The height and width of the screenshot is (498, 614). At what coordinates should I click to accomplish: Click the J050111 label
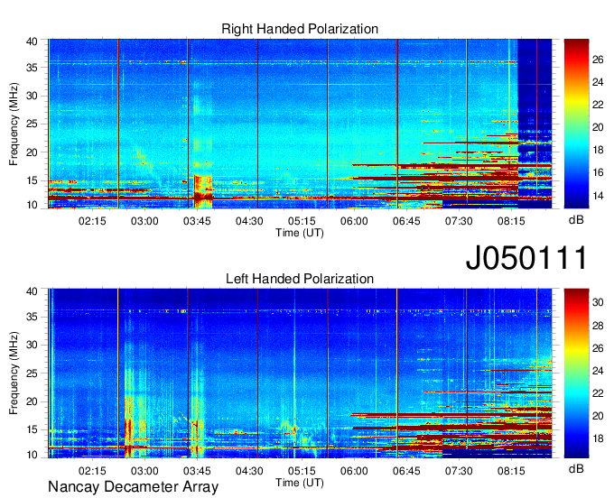pos(526,258)
